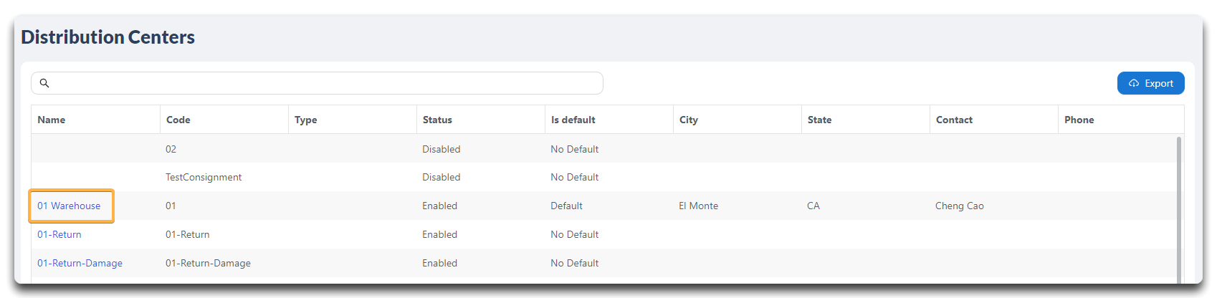Click the search magnifier icon
Viewport: 1217px width, 298px height.
tap(44, 83)
